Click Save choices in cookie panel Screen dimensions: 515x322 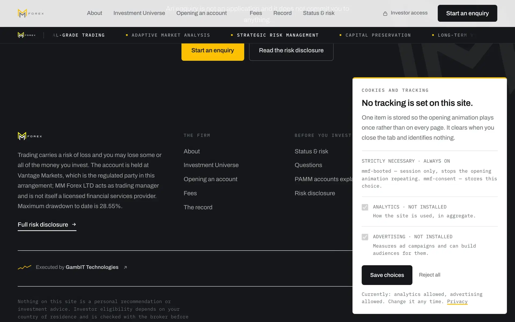pos(387,275)
